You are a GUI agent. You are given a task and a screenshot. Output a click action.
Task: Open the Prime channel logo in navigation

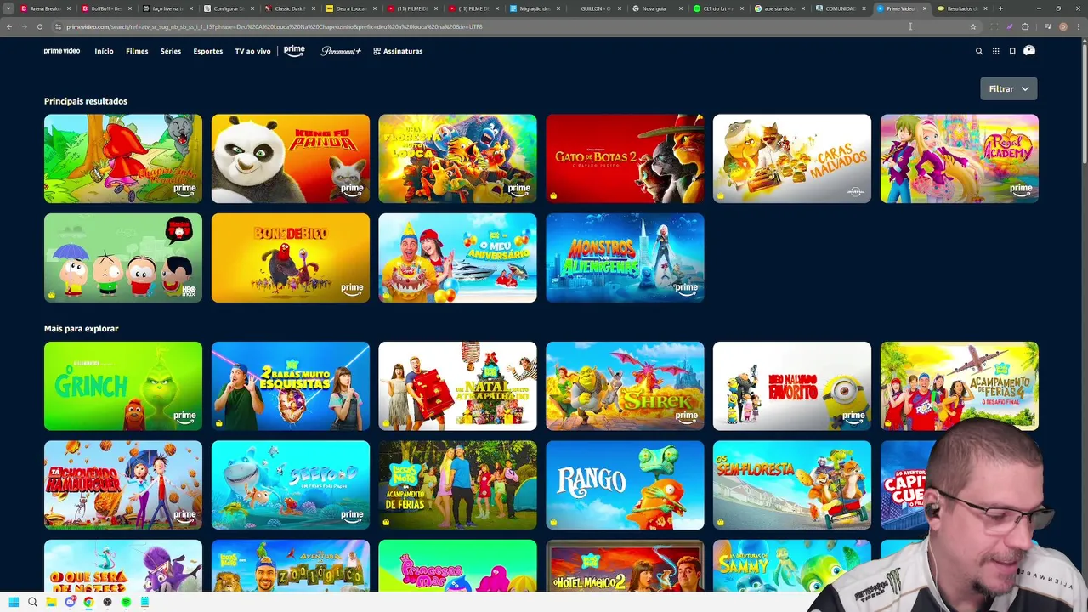point(294,51)
